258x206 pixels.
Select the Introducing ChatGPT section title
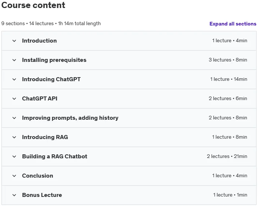(51, 79)
